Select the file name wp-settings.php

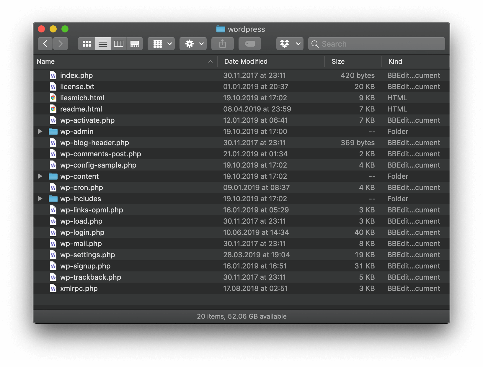point(88,255)
